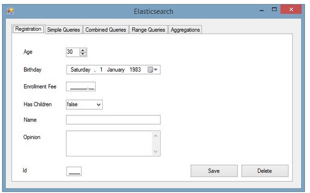Select the weekday Saturday in Birthday field

pyautogui.click(x=81, y=70)
